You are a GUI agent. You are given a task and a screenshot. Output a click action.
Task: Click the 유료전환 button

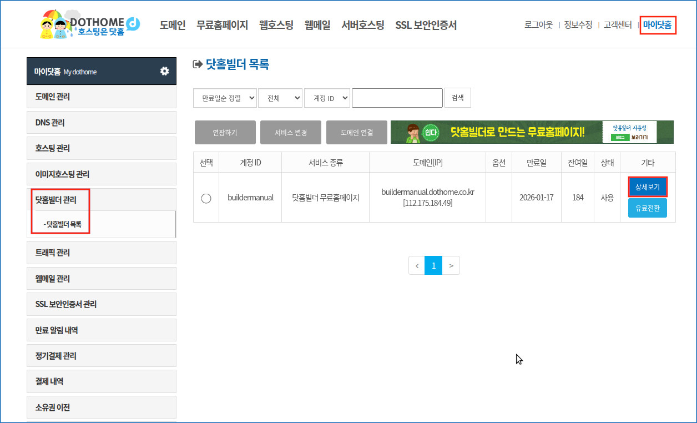[648, 208]
